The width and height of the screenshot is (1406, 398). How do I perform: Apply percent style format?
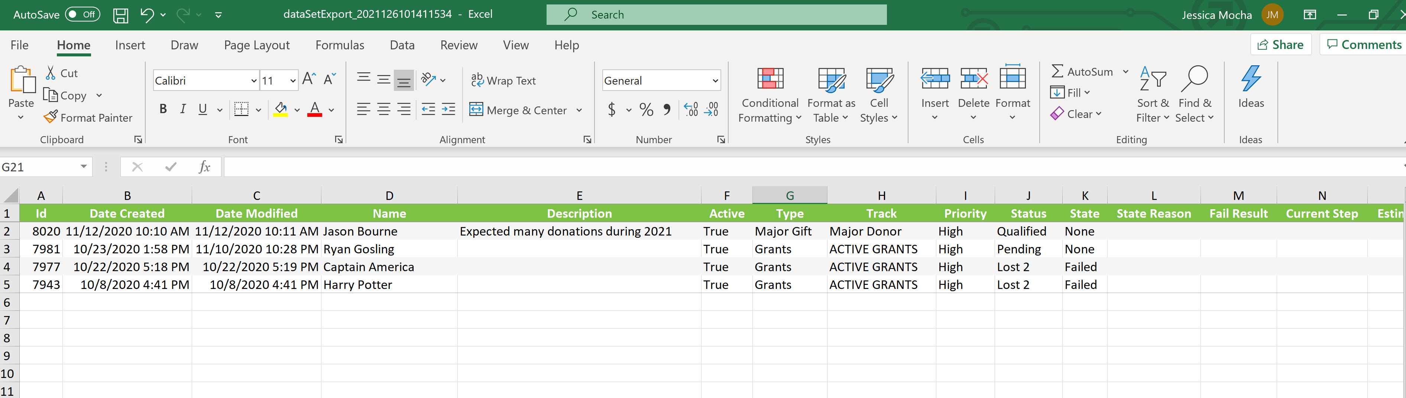pyautogui.click(x=646, y=109)
